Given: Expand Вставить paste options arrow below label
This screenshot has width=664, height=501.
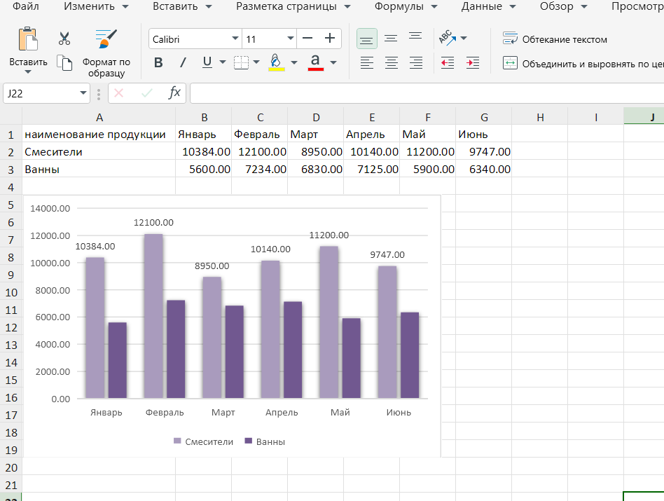Looking at the screenshot, I should point(28,72).
